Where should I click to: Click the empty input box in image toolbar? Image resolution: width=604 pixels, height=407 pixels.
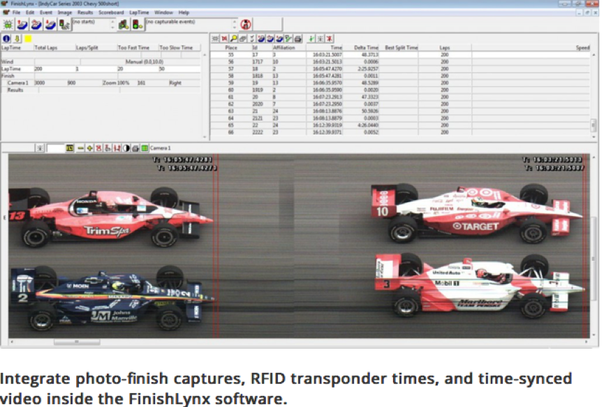[x=55, y=148]
